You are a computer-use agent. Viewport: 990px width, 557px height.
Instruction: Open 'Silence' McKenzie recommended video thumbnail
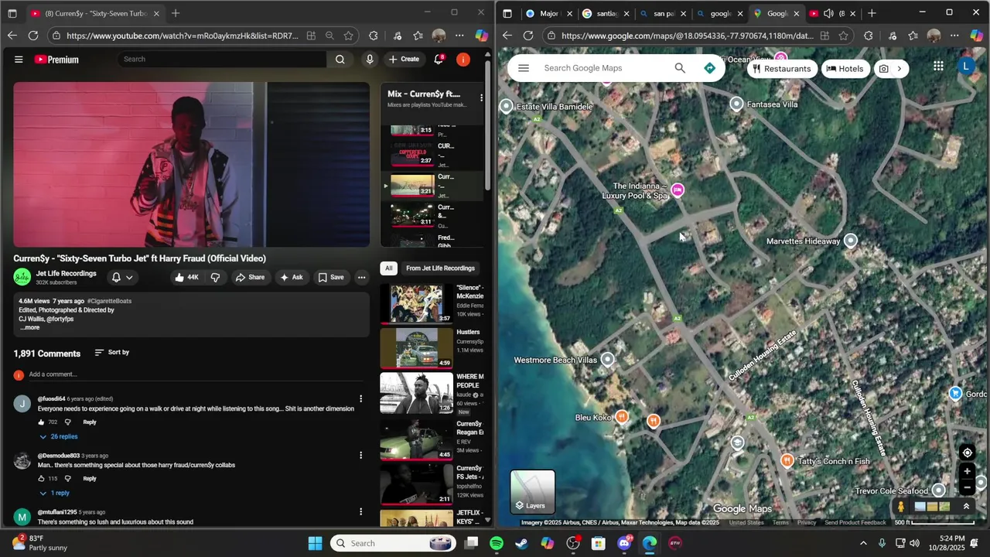[x=416, y=304]
